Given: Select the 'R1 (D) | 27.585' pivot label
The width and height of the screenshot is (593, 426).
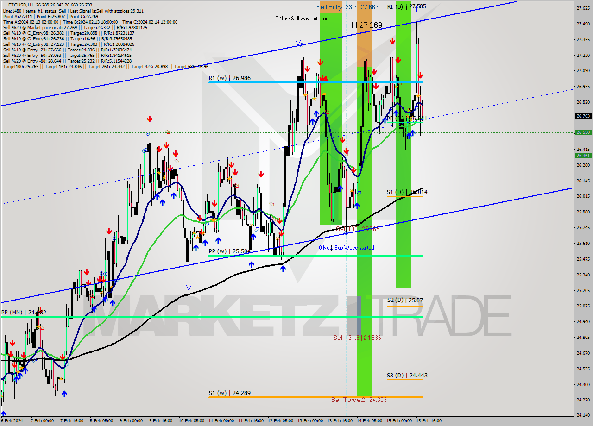Looking at the screenshot, I should [x=406, y=6].
